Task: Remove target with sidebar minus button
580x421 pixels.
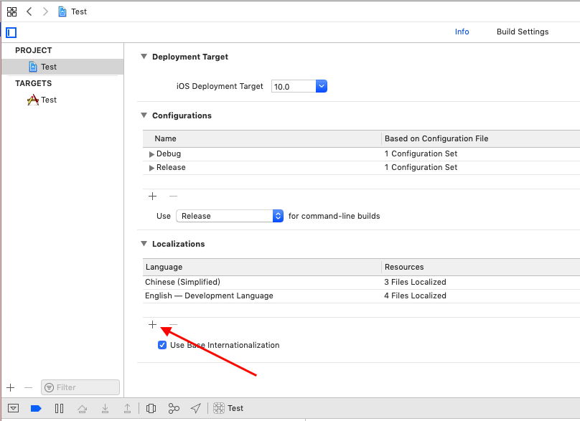Action: [29, 387]
